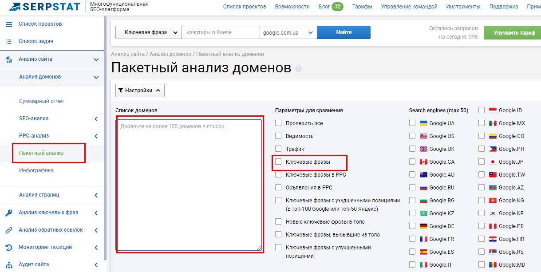
Task: Click the key icon beside Анализ ключевых фраз
Action: pos(8,213)
